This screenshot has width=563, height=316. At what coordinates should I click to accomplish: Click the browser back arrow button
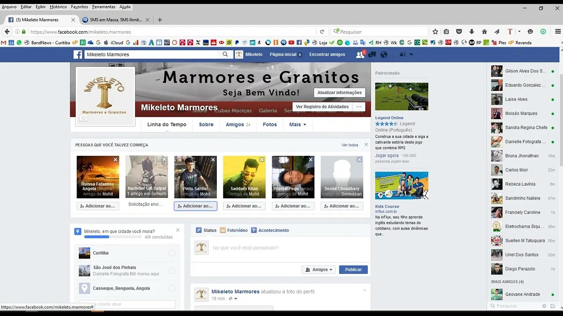point(7,32)
